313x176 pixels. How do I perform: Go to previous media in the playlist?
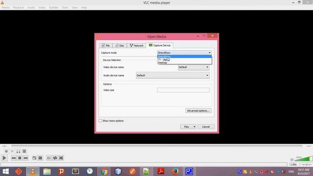14,158
